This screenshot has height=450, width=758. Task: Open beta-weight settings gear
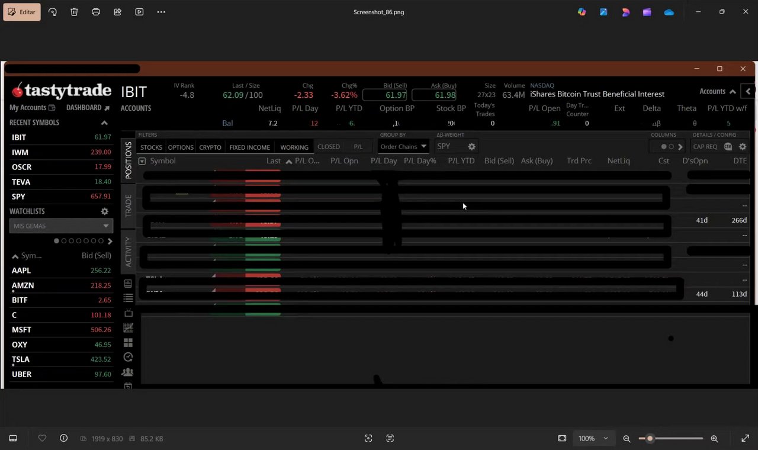point(472,147)
